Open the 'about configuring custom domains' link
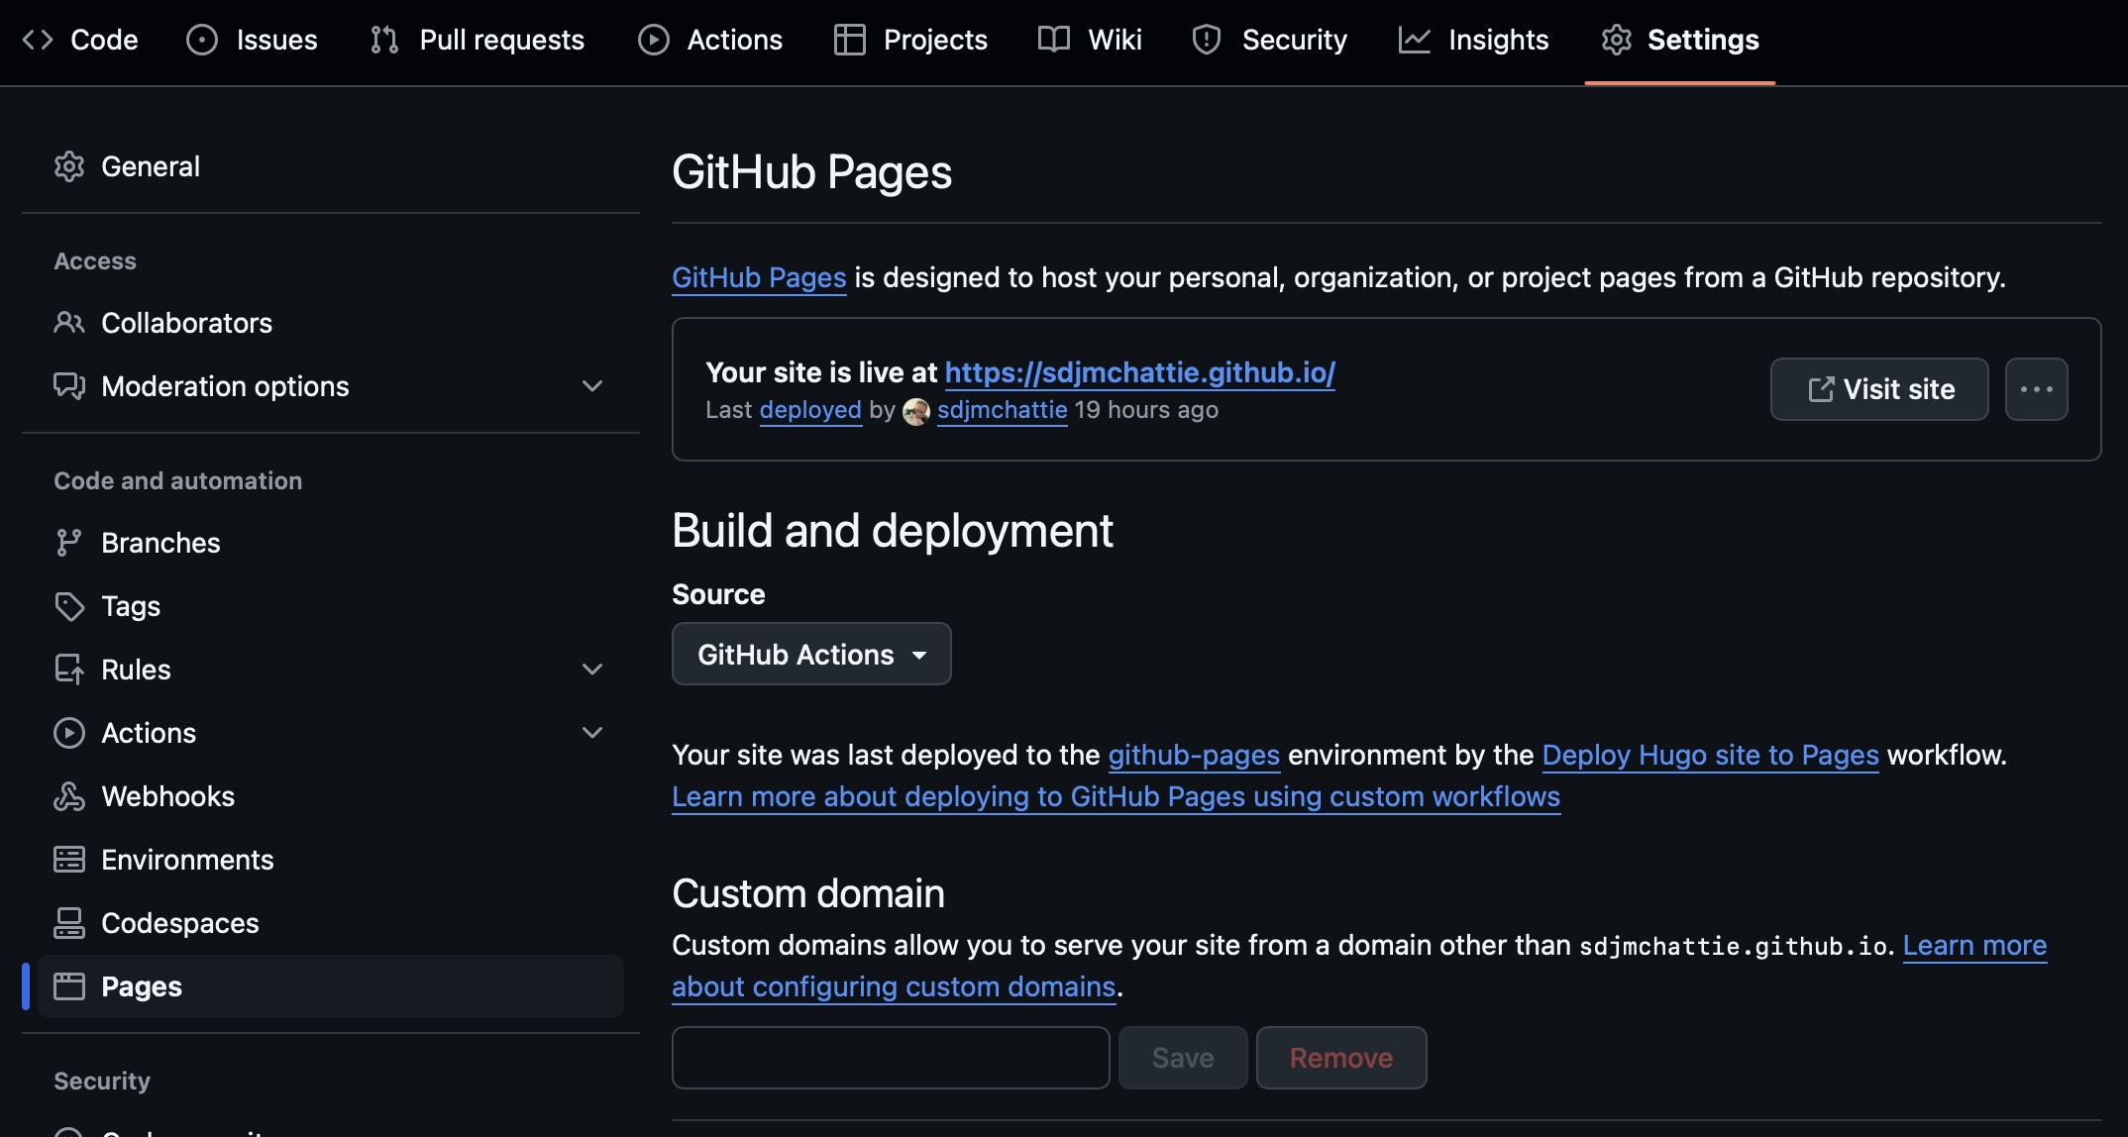Image resolution: width=2128 pixels, height=1137 pixels. pyautogui.click(x=894, y=986)
